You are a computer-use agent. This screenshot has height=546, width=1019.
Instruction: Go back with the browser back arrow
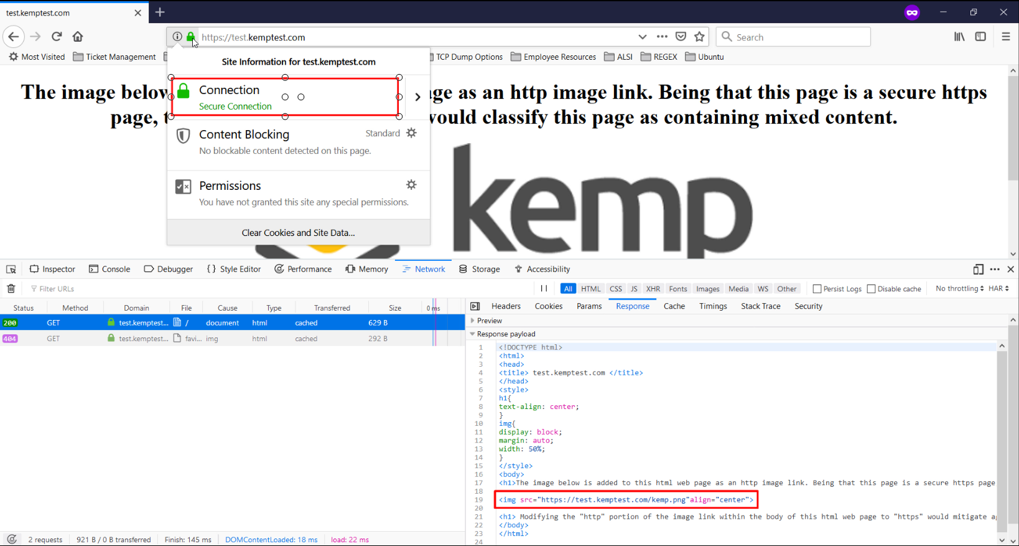point(14,37)
